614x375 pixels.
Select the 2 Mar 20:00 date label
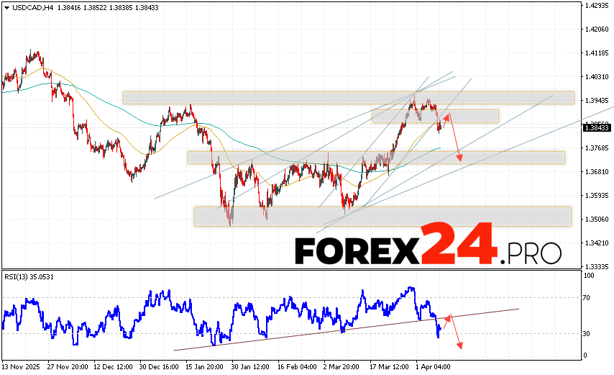coord(341,367)
